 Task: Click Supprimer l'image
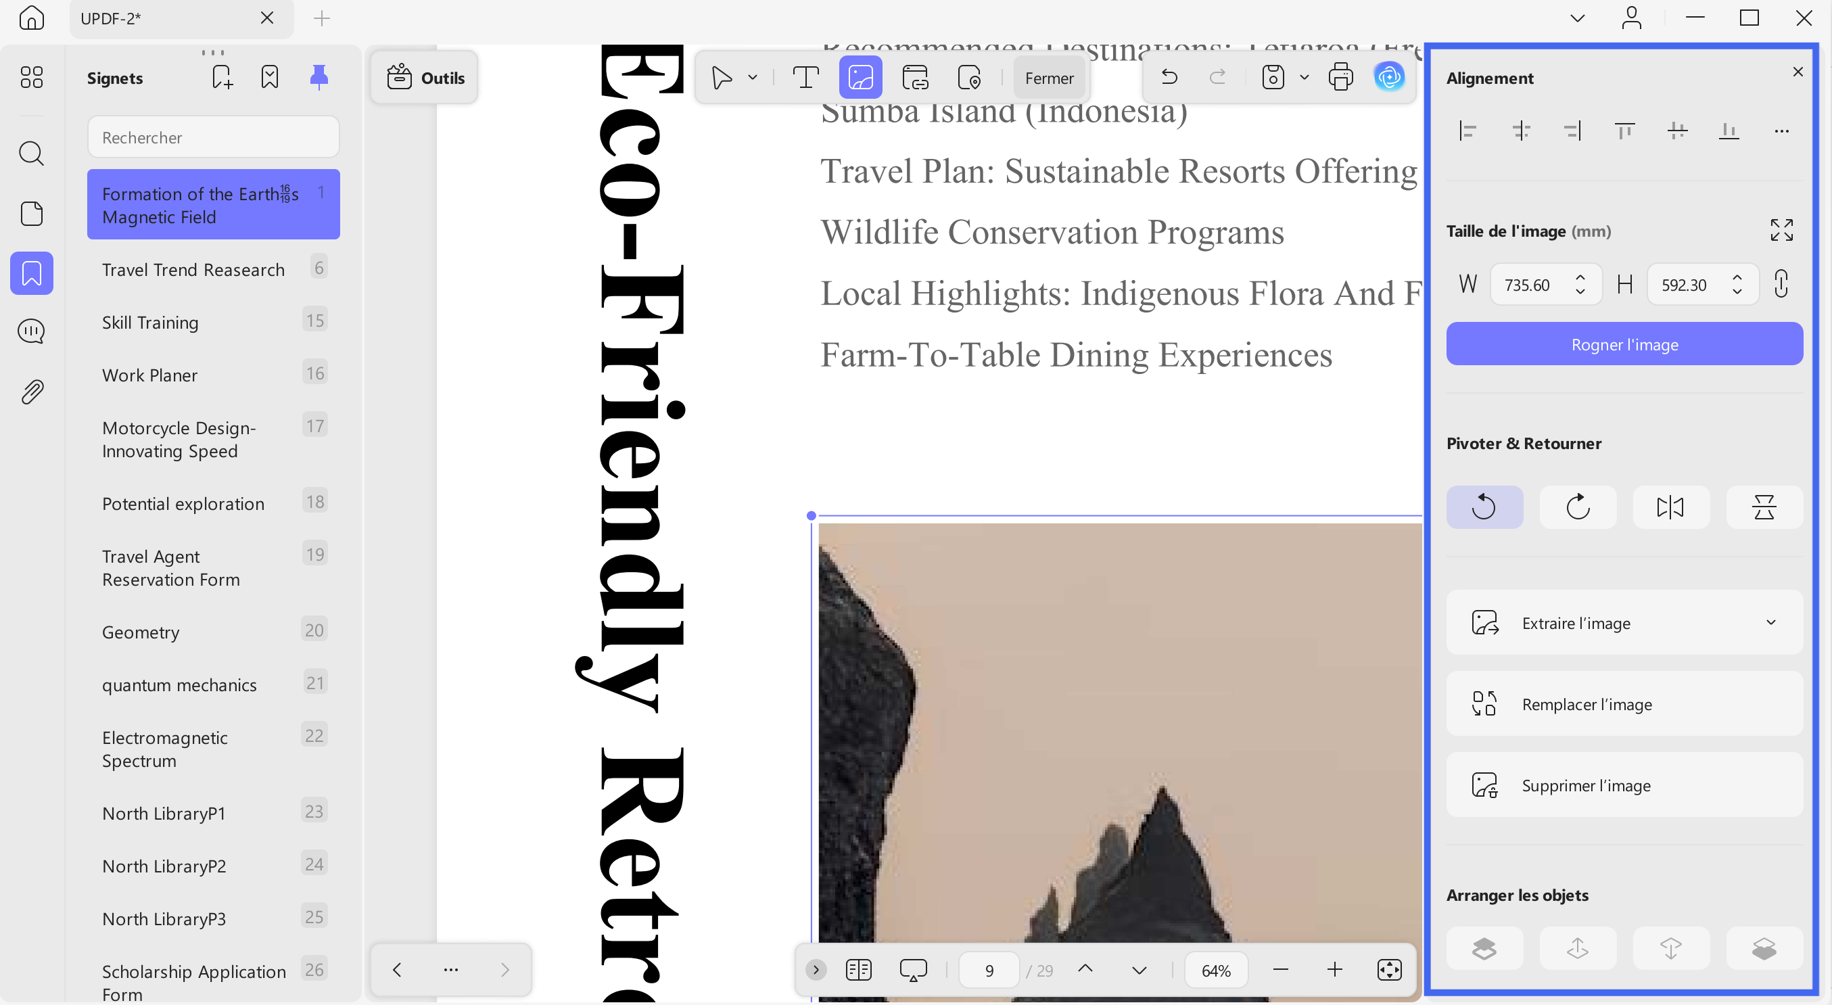(1624, 785)
